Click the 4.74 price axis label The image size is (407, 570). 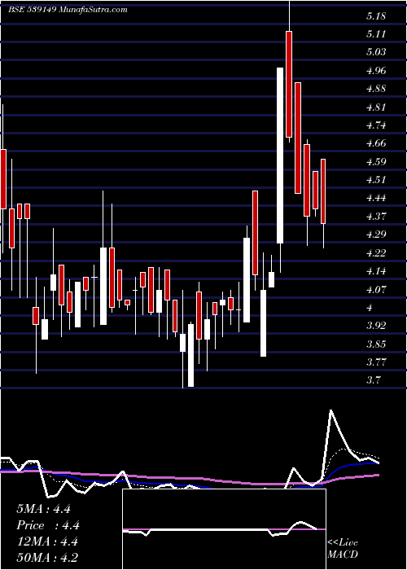click(x=376, y=125)
